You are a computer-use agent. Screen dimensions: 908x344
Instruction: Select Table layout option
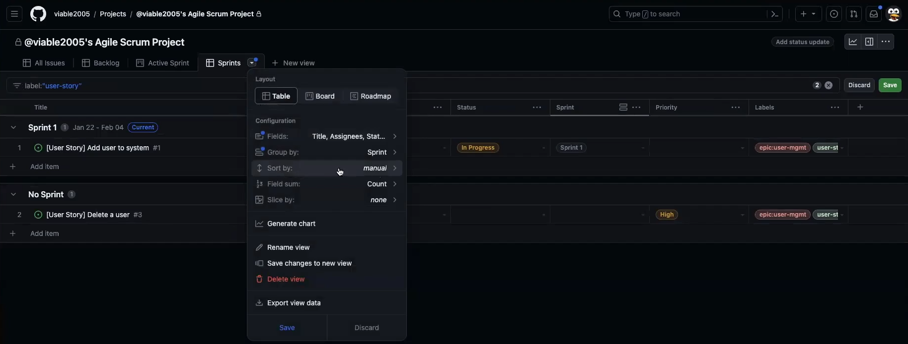coord(276,96)
